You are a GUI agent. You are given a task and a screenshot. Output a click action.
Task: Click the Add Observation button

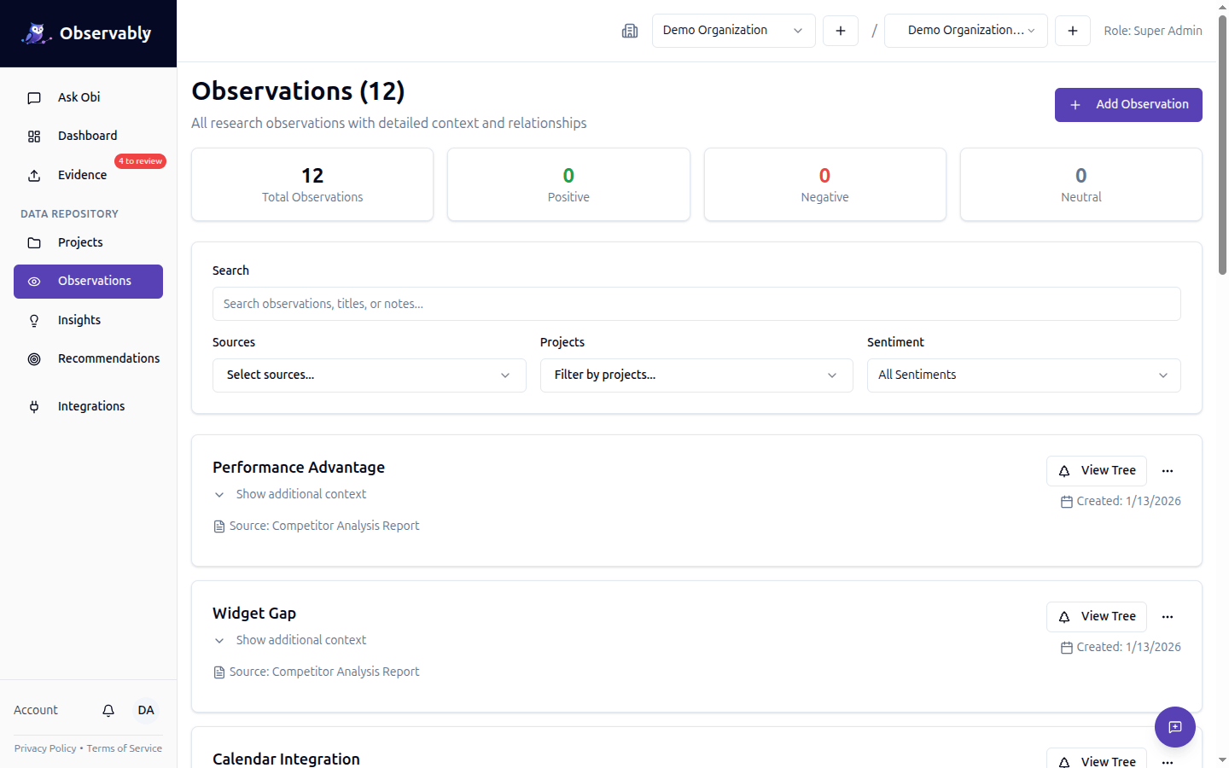tap(1128, 104)
